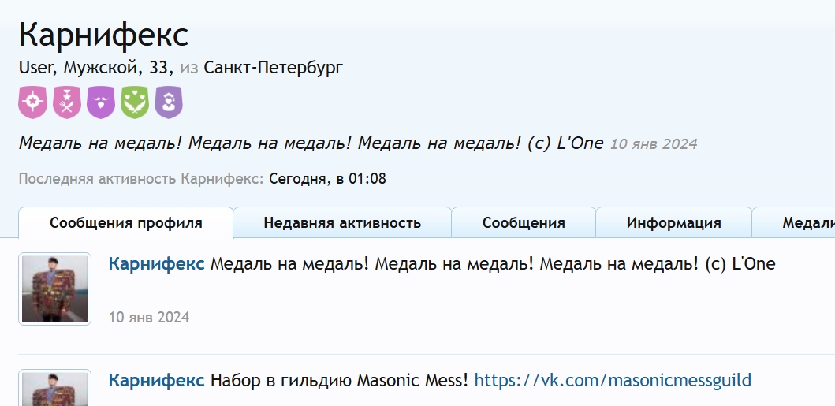This screenshot has width=835, height=406.
Task: Switch to the Сообщения tab
Action: point(524,222)
